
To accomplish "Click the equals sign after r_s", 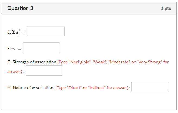I will [x=19, y=49].
